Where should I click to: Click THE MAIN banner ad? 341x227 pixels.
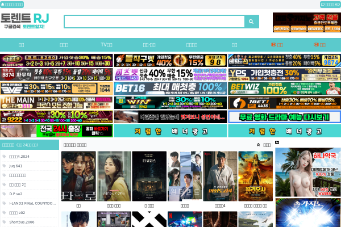point(56,103)
